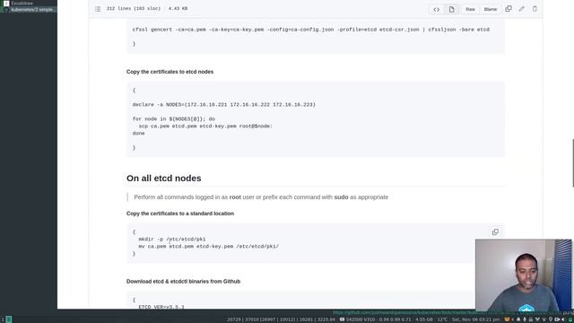
Task: Click the Raw button
Action: [x=470, y=9]
